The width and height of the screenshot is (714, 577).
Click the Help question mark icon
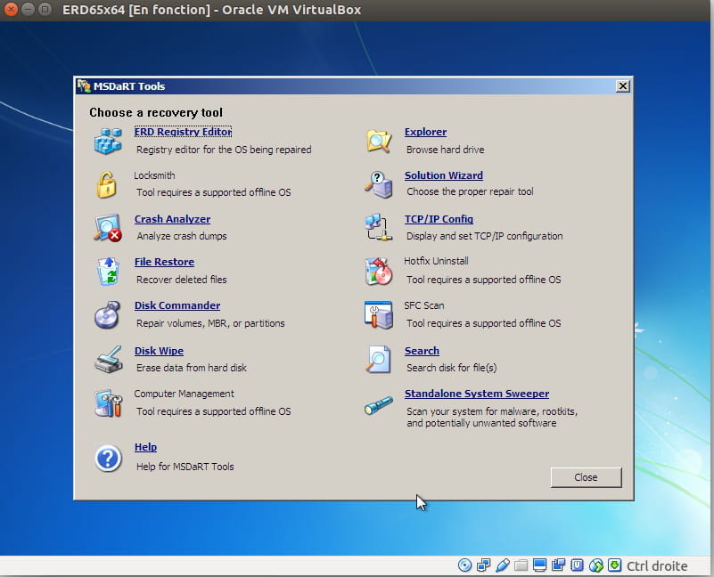[108, 458]
